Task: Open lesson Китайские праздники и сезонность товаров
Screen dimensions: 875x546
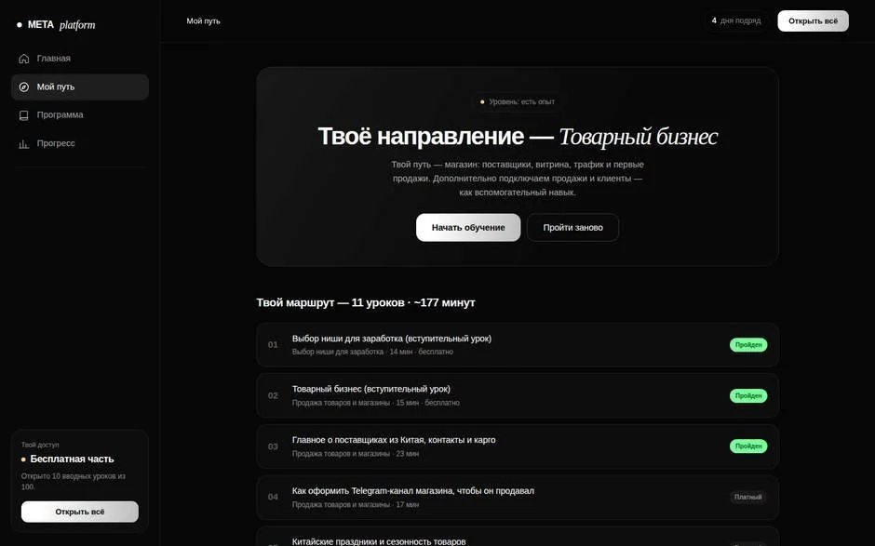Action: click(518, 537)
